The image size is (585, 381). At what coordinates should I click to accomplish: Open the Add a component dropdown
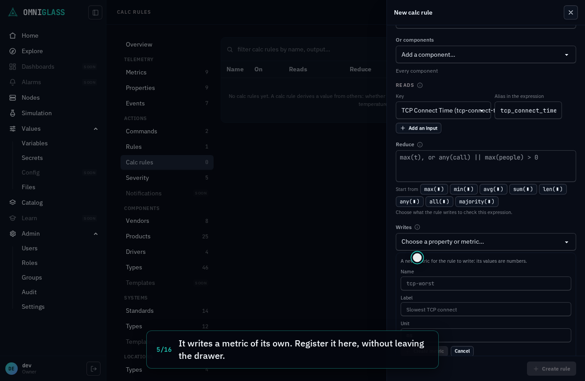(486, 54)
